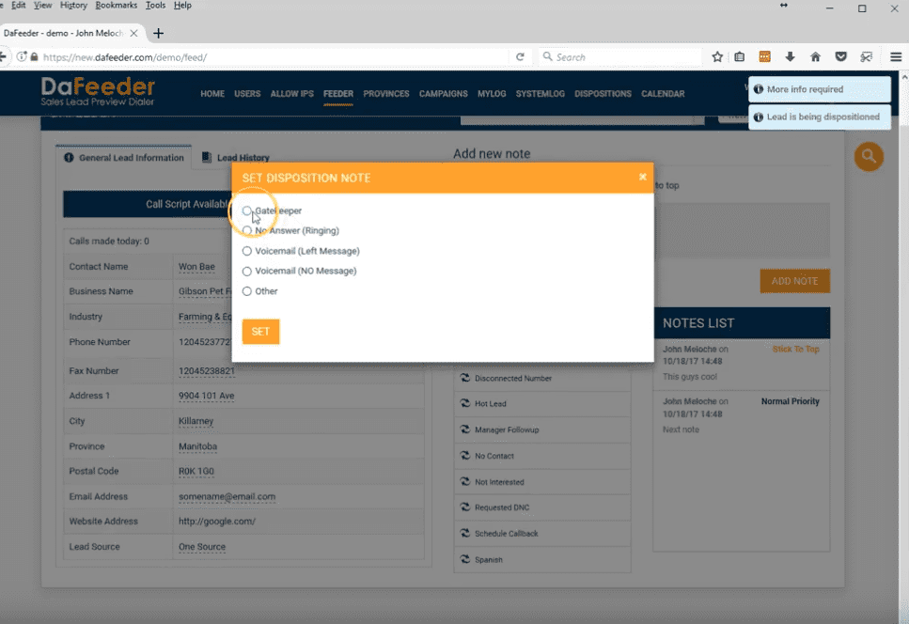Click the DaFeeder logo
This screenshot has height=624, width=909.
(x=98, y=92)
